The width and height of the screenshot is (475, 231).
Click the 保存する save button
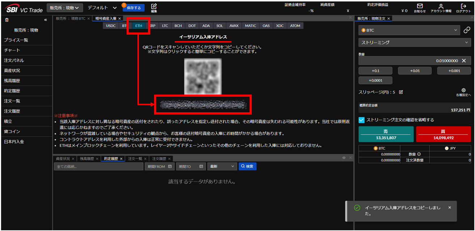[x=133, y=8]
